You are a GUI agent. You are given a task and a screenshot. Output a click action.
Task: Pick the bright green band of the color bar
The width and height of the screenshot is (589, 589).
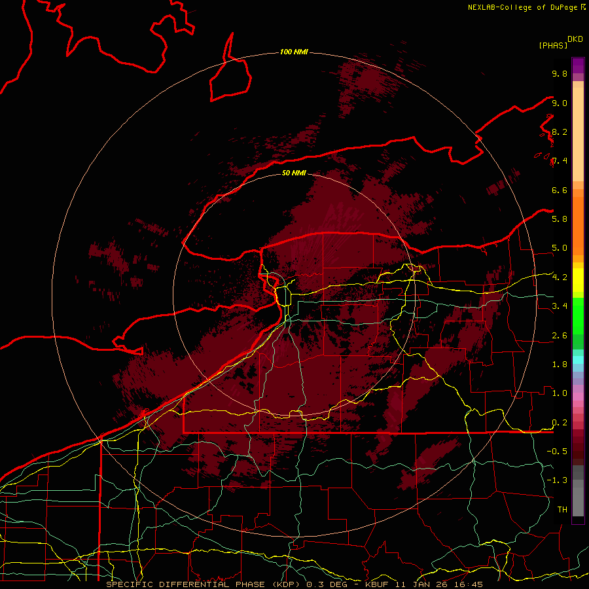[578, 315]
